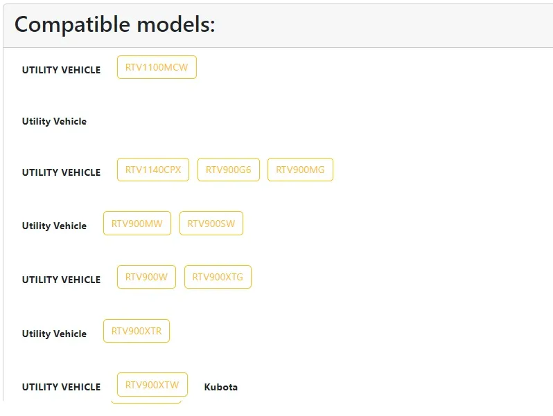Viewport: 553px width, 416px height.
Task: Select the RTV900XTR model tag
Action: pyautogui.click(x=137, y=331)
